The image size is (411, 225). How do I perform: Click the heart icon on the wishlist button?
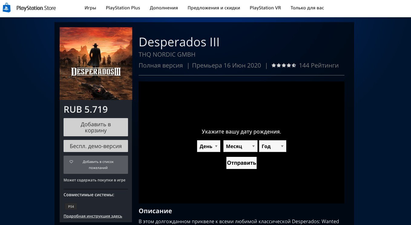(x=71, y=162)
